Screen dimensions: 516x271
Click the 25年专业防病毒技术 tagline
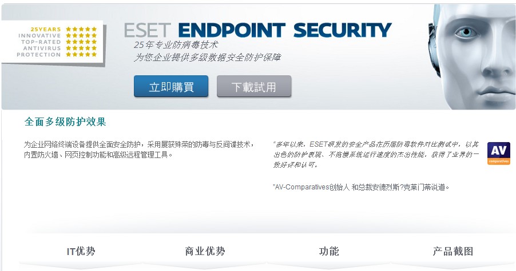point(176,45)
